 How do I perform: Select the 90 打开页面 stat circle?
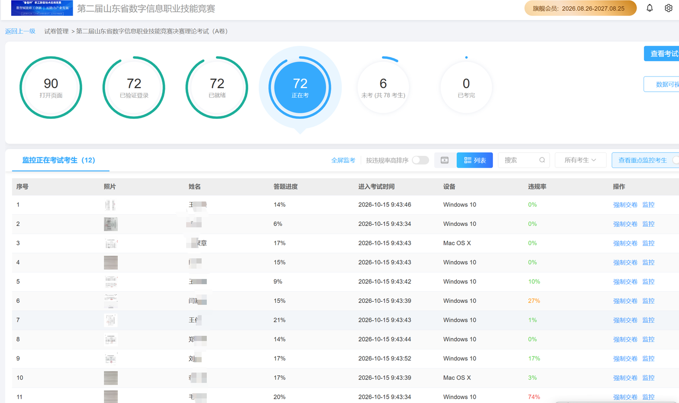(51, 87)
